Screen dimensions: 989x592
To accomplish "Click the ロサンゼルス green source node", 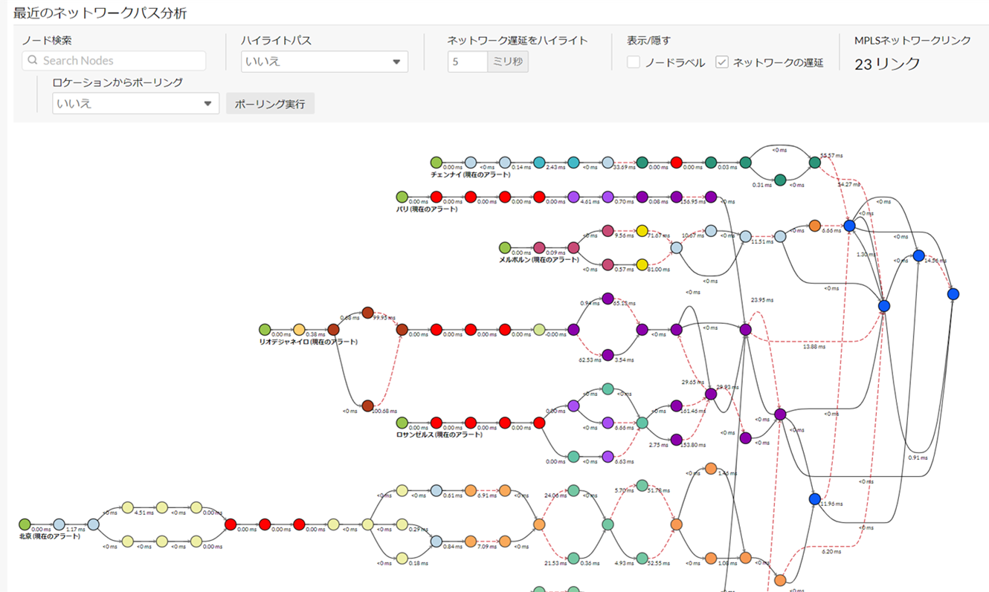I will tap(402, 423).
